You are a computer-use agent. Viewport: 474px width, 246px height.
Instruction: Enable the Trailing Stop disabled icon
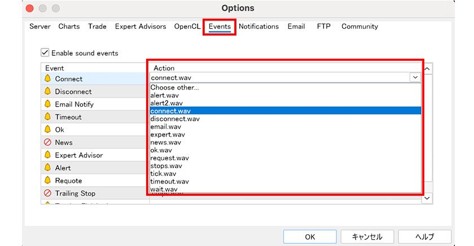[47, 194]
